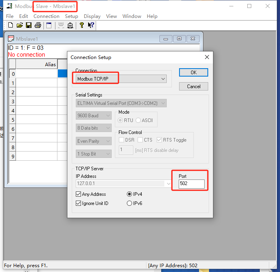Select row header 8 in Mbslave1 table

[13, 147]
